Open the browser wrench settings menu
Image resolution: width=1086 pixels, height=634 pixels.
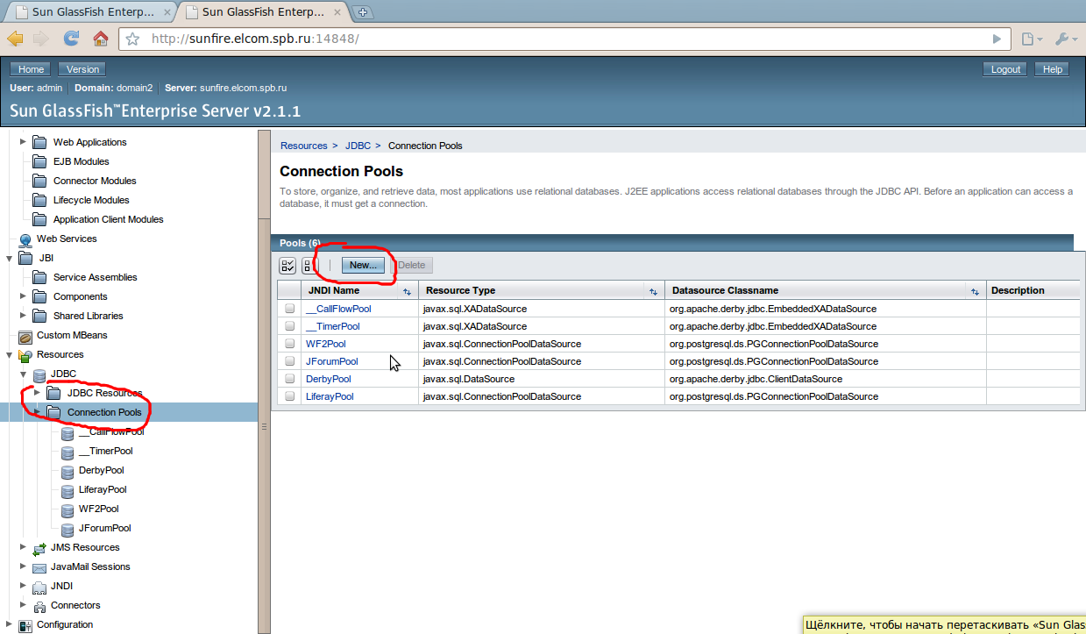[x=1062, y=39]
